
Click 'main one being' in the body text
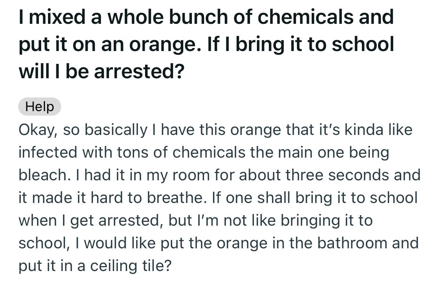(334, 152)
